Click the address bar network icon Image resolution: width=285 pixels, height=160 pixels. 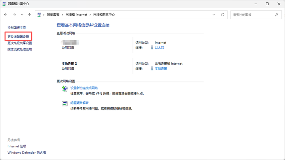(x=39, y=15)
